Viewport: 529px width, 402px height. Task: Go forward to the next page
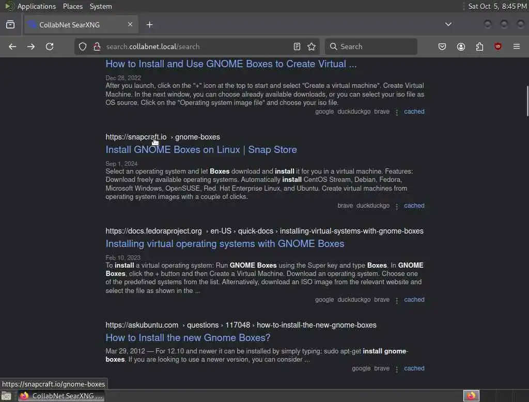point(30,47)
